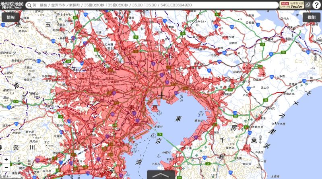
Task: Expand the bottom panel chevron handle
Action: [161, 175]
